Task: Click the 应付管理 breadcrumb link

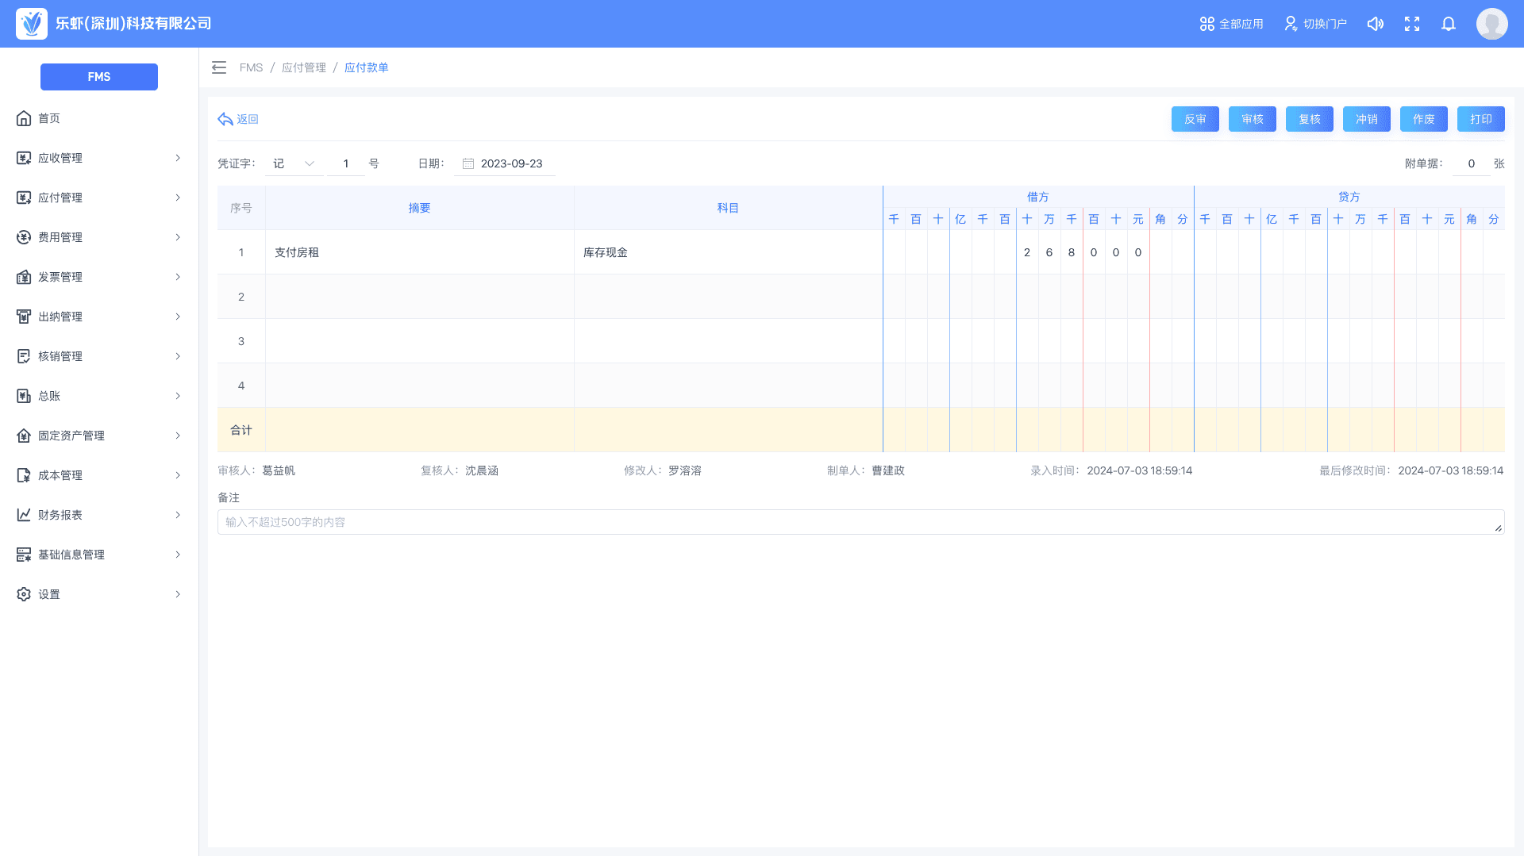Action: tap(303, 67)
